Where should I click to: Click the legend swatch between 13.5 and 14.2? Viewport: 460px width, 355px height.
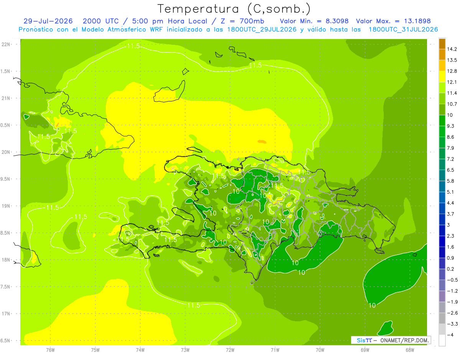[442, 54]
